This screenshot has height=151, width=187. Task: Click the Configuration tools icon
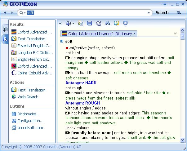pos(14,121)
